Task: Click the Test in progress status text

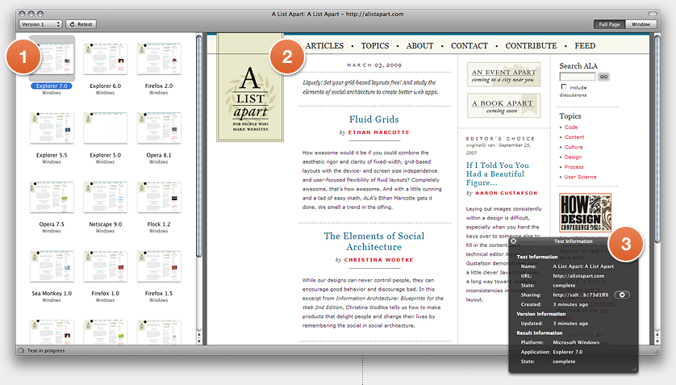Action: (x=46, y=350)
